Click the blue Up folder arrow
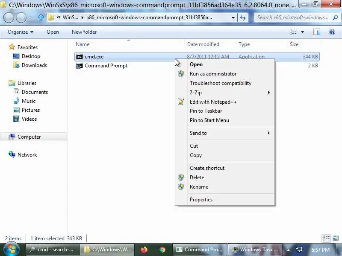This screenshot has width=342, height=256. [x=41, y=17]
